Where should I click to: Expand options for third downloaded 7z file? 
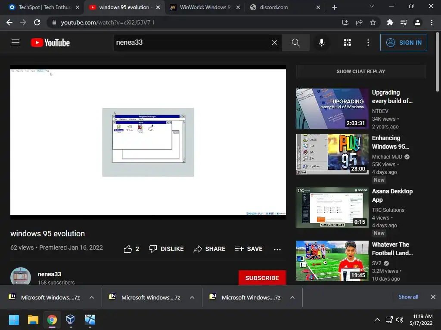pyautogui.click(x=292, y=297)
